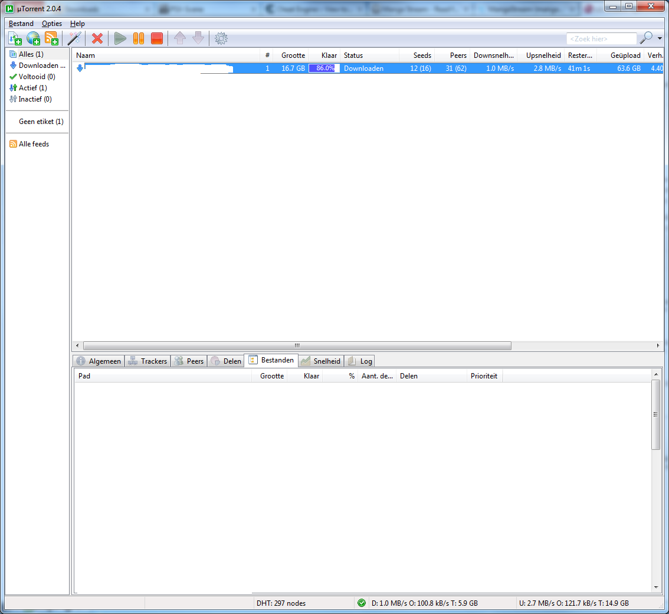
Task: Select the Voltooid category in the sidebar
Action: click(37, 77)
